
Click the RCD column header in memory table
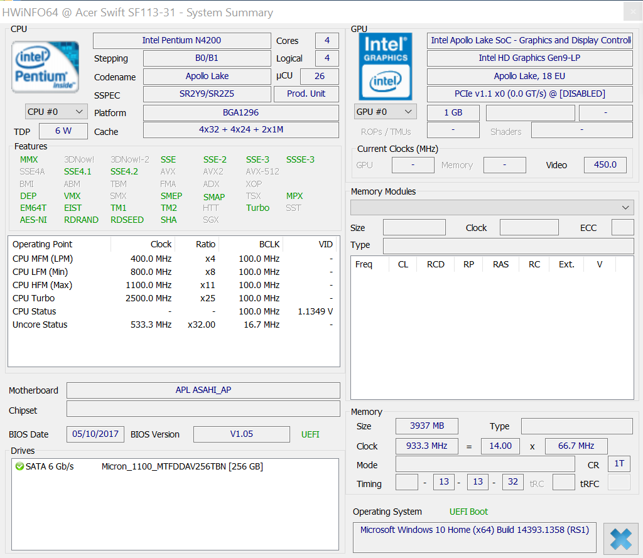pyautogui.click(x=436, y=264)
